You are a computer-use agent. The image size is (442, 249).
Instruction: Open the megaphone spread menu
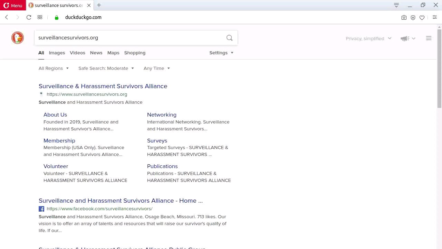408,38
